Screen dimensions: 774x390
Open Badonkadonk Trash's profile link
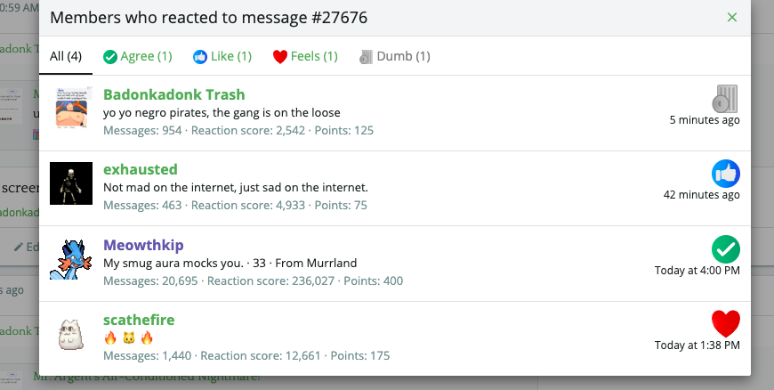(173, 94)
